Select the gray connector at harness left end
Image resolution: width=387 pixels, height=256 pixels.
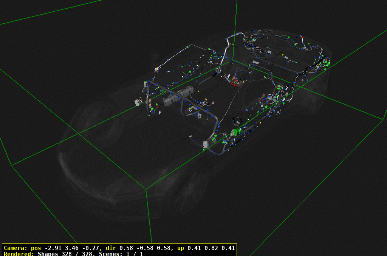138,102
